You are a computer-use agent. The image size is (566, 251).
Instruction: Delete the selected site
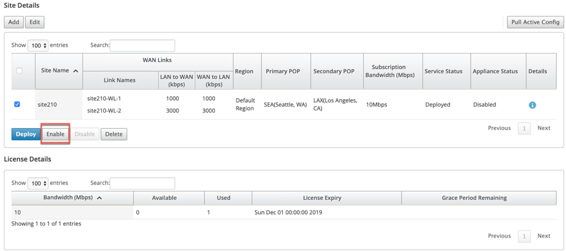point(114,134)
